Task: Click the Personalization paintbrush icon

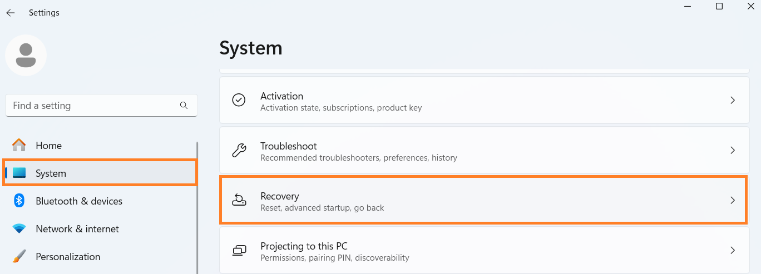Action: click(x=19, y=256)
